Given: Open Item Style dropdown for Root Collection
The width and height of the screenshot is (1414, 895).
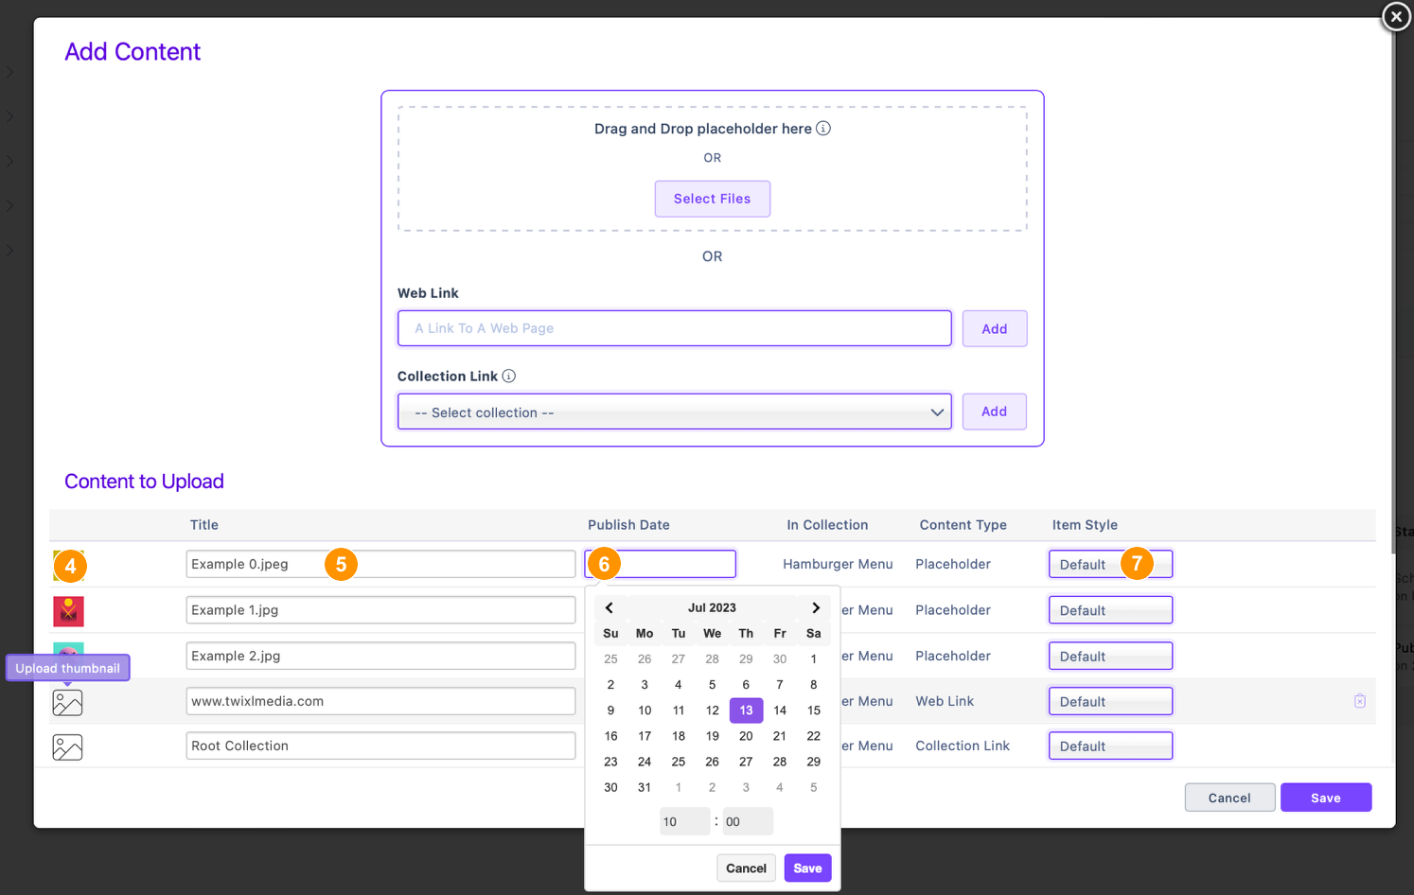Looking at the screenshot, I should (1110, 746).
